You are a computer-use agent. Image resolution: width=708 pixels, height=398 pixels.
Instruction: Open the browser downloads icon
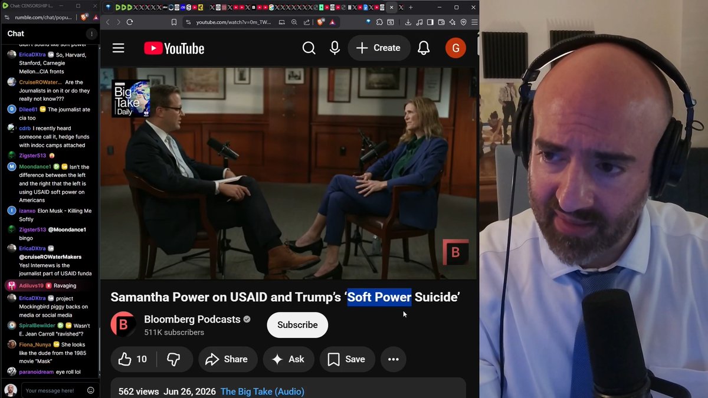(x=408, y=22)
